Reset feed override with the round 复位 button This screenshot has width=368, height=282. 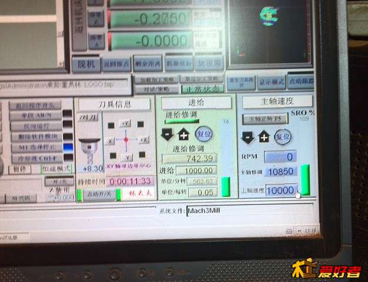tap(203, 134)
